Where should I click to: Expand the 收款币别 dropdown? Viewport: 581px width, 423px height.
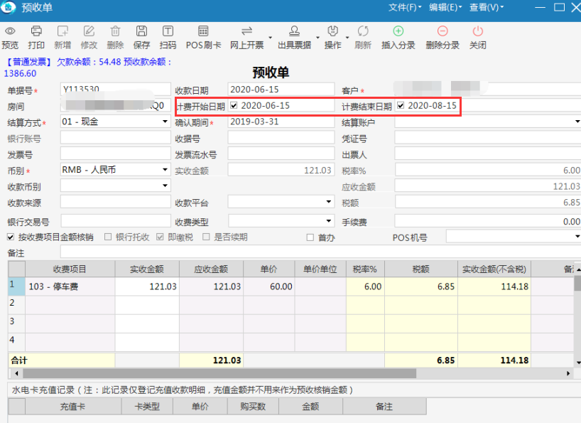point(165,186)
